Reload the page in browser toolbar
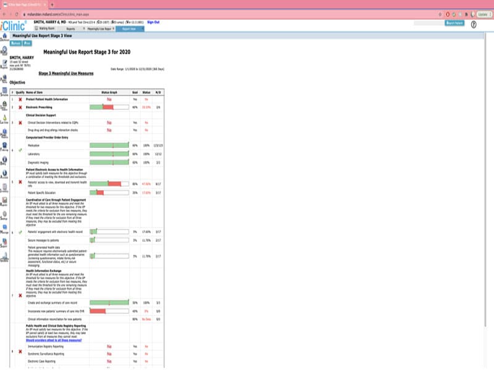Image resolution: width=494 pixels, height=370 pixels. tap(17, 14)
